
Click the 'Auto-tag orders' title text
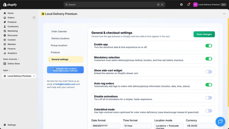tap(104, 83)
